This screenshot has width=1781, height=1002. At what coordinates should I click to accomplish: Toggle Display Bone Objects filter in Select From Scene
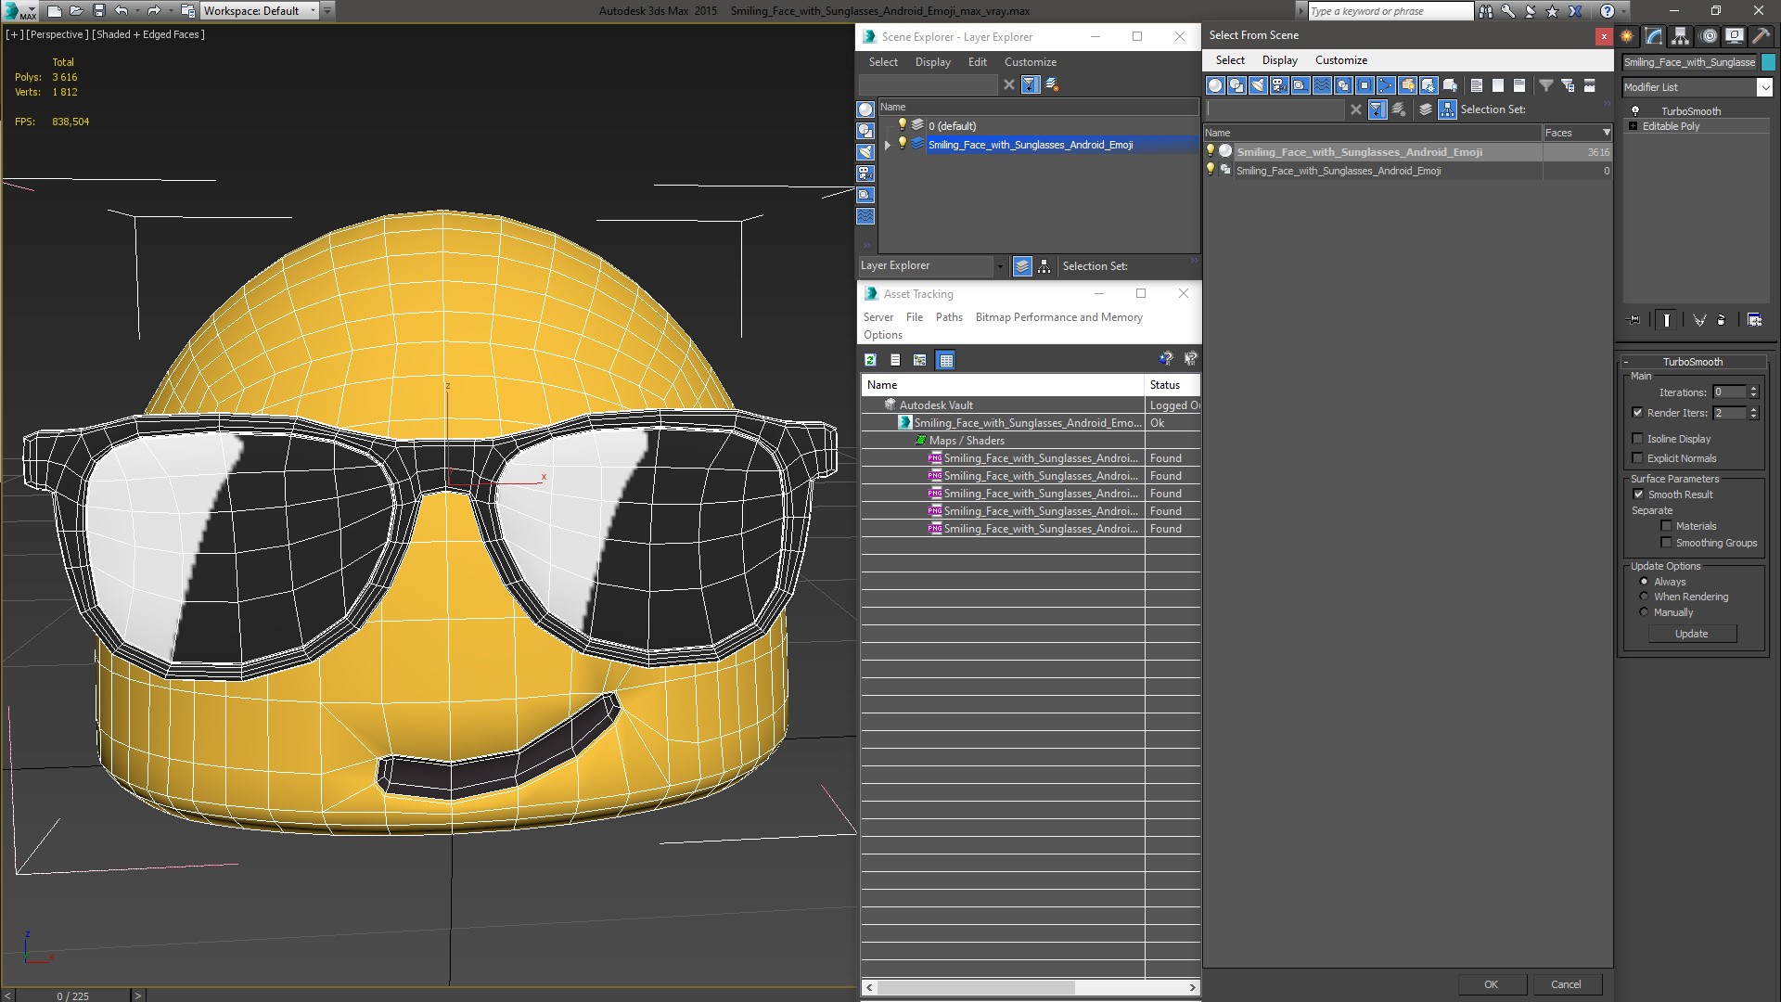coord(1386,85)
